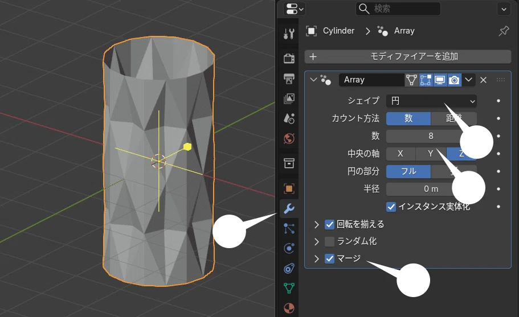Screen dimensions: 519x317
Task: Open the Object Constraints tab
Action: point(289,268)
